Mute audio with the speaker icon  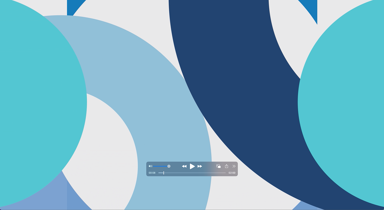[x=150, y=166]
